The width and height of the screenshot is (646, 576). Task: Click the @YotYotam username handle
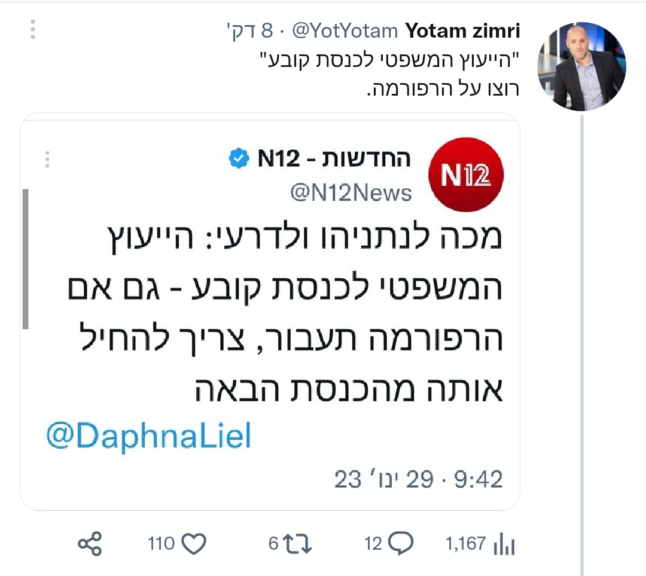coord(344,30)
